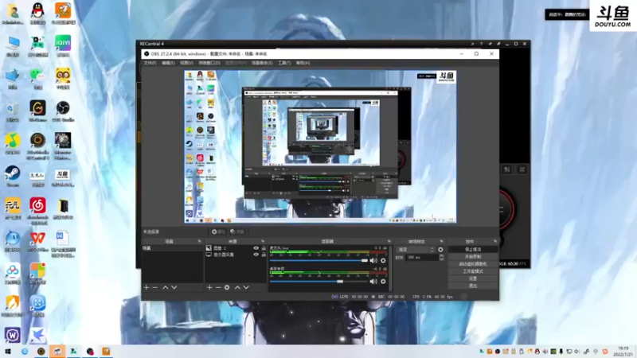Move the source down in the Sources panel
This screenshot has width=637, height=358.
click(246, 287)
